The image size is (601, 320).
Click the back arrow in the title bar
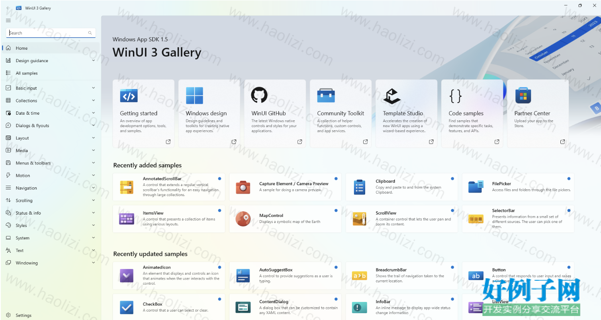click(8, 8)
